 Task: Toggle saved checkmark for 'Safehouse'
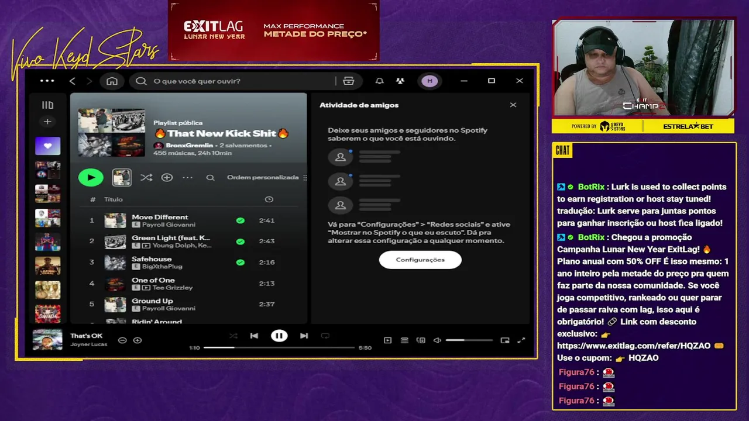click(x=240, y=263)
